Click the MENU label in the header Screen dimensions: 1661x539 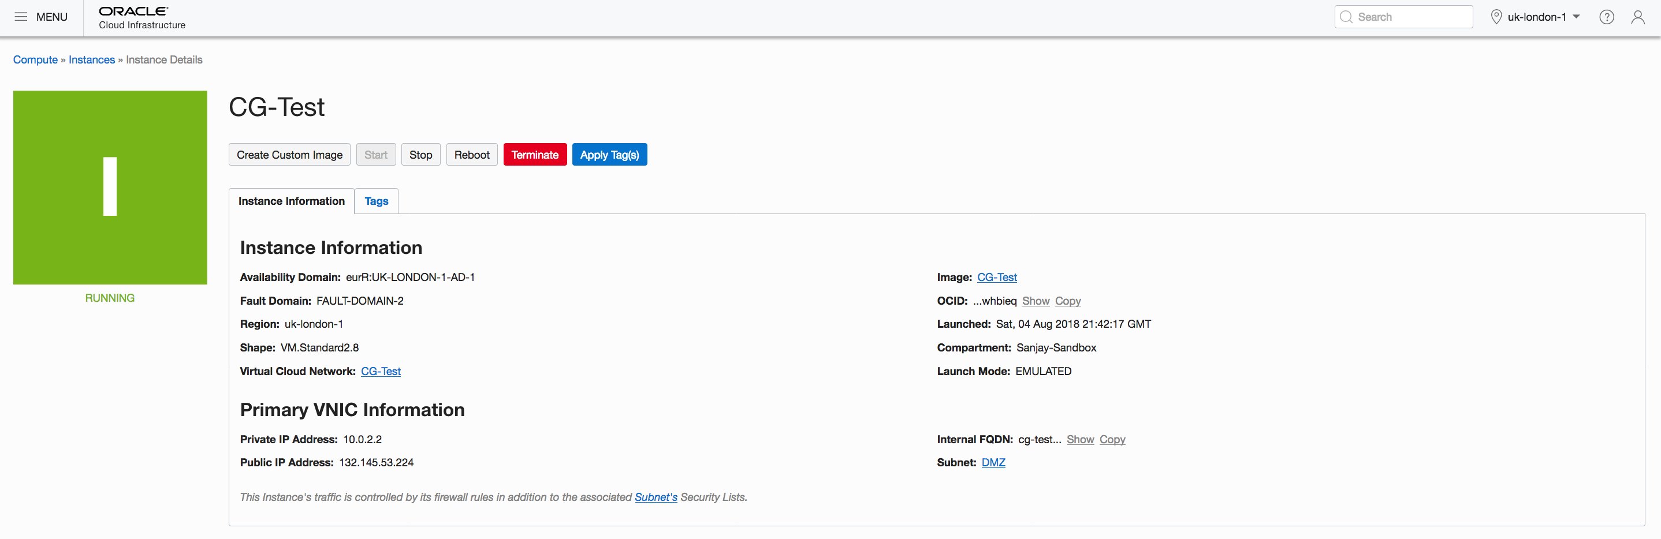click(x=51, y=17)
